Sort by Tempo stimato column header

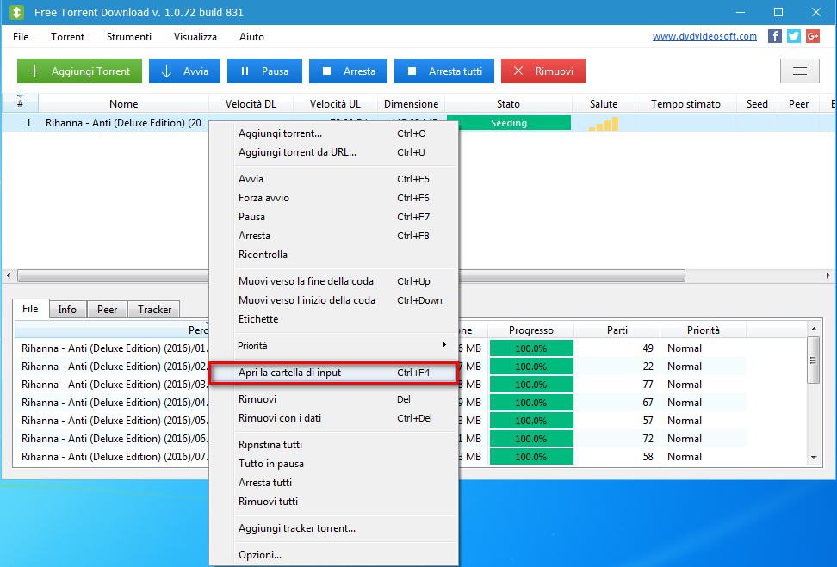click(686, 103)
